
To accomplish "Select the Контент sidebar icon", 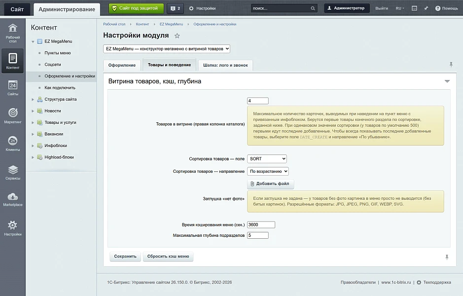I will coord(13,61).
